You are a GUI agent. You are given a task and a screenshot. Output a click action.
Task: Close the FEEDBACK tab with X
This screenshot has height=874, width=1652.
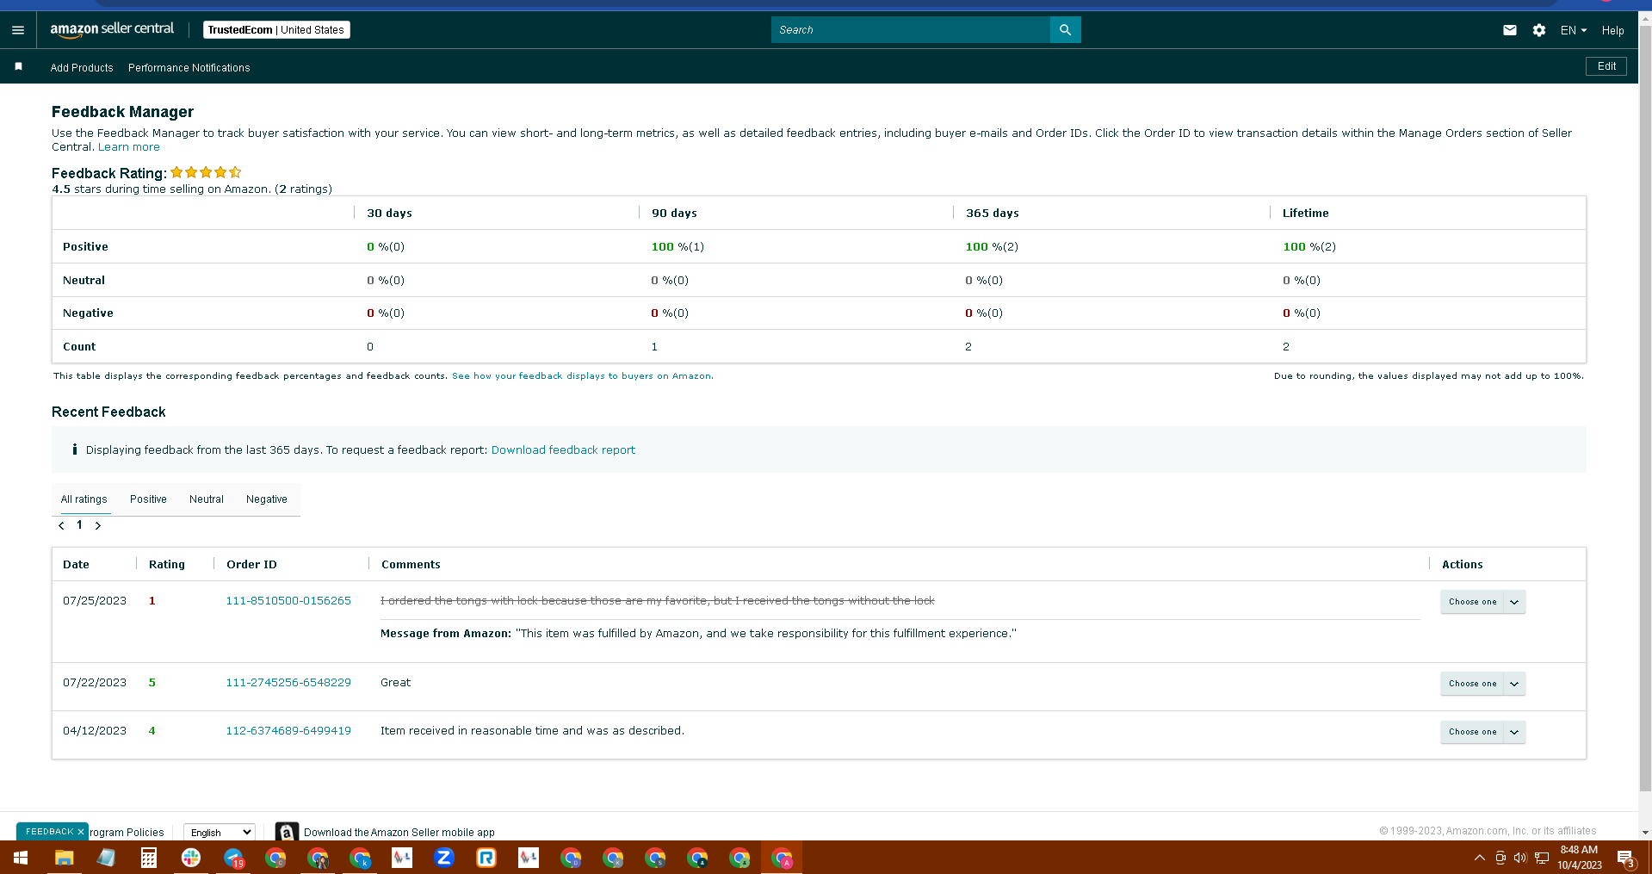tap(81, 832)
